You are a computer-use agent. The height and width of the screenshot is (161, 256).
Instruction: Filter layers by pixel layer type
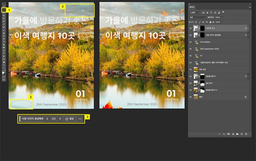pos(203,13)
